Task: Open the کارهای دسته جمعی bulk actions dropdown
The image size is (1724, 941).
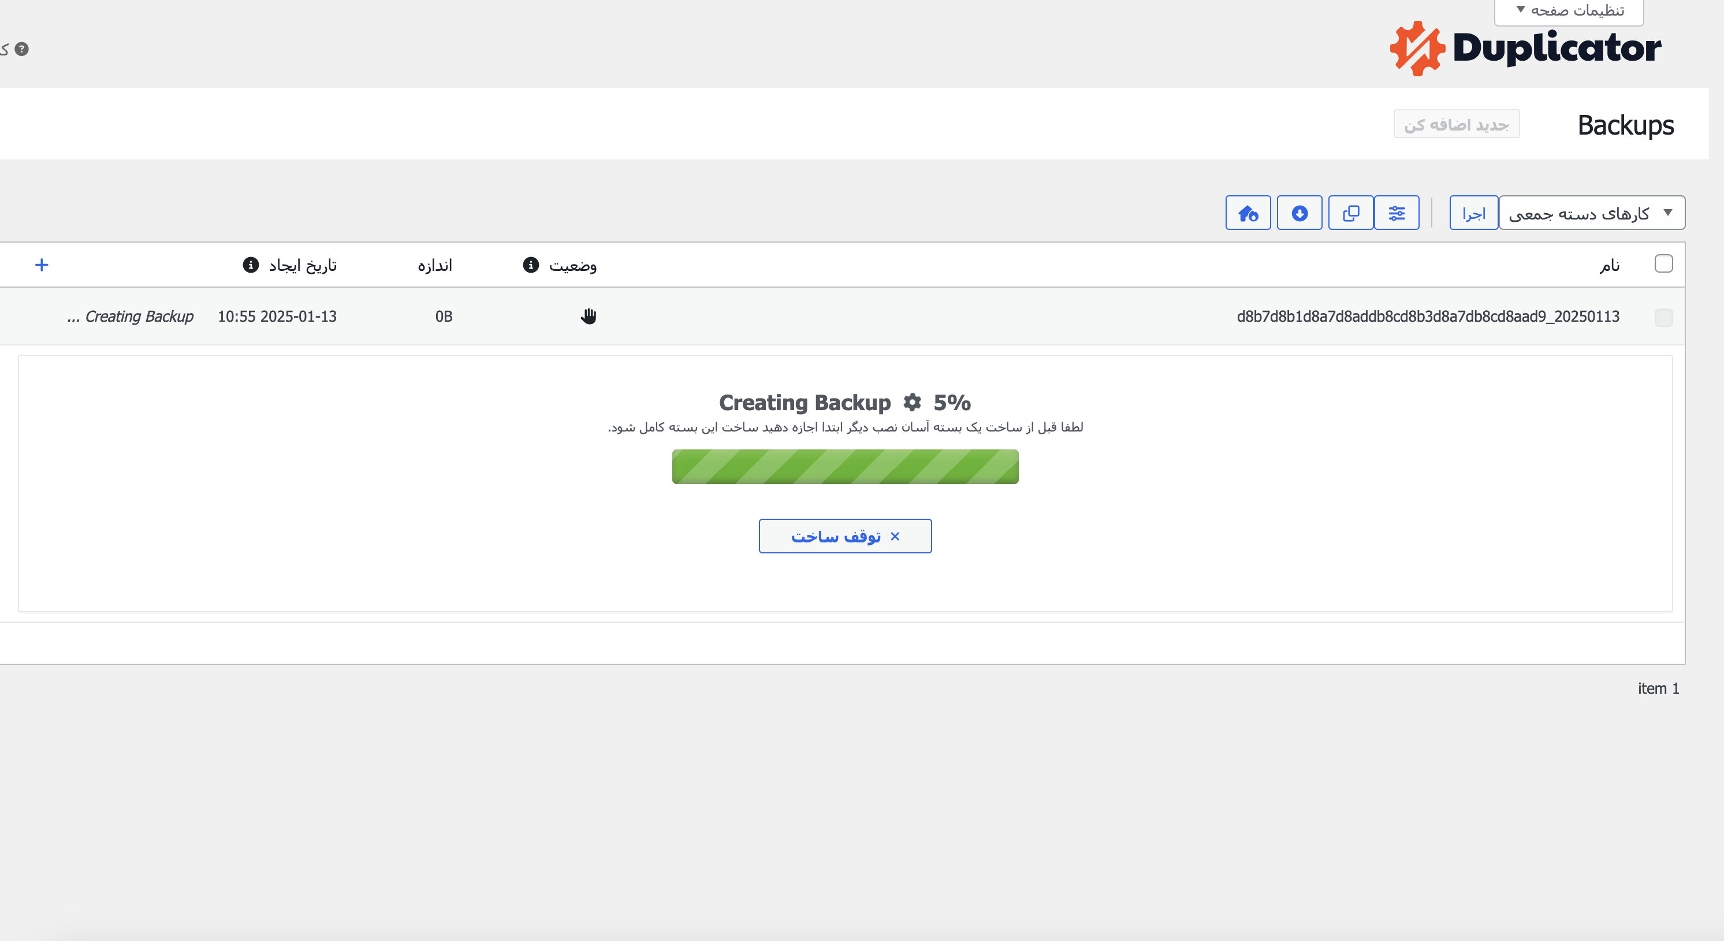Action: (1591, 213)
